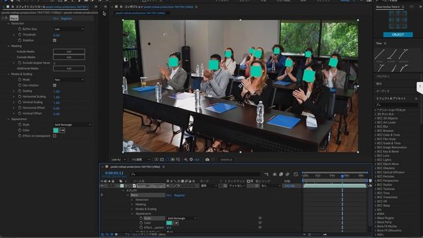The width and height of the screenshot is (423, 238).
Task: Click the Style stopwatch in Effect Controls
Action: (x=20, y=124)
